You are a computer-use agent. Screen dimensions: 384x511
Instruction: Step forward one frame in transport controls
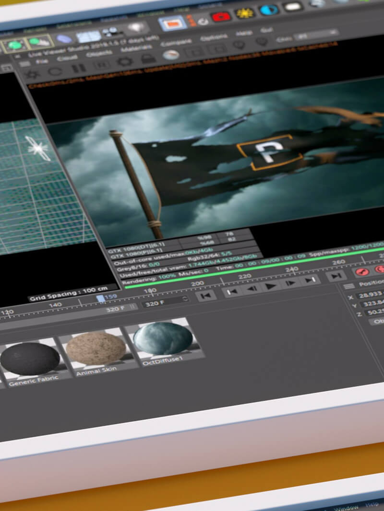tap(290, 283)
